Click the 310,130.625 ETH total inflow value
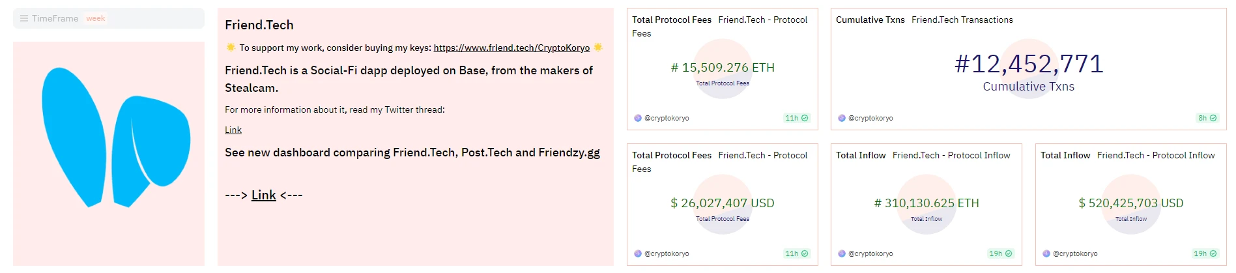This screenshot has width=1236, height=273. (927, 203)
